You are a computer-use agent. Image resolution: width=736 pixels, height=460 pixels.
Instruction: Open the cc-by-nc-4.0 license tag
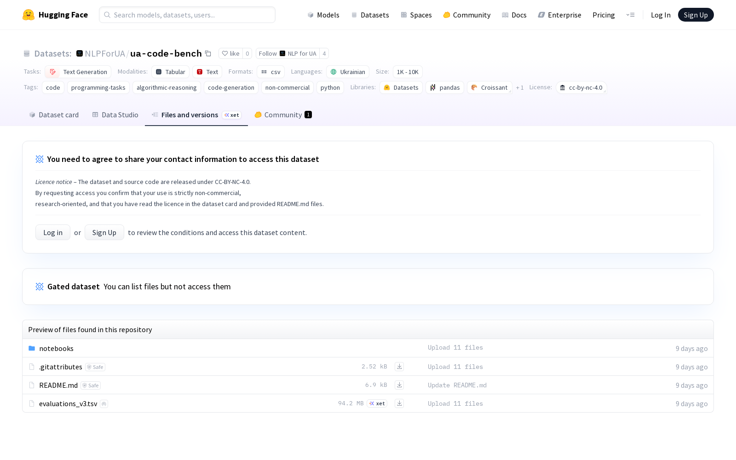pyautogui.click(x=581, y=87)
